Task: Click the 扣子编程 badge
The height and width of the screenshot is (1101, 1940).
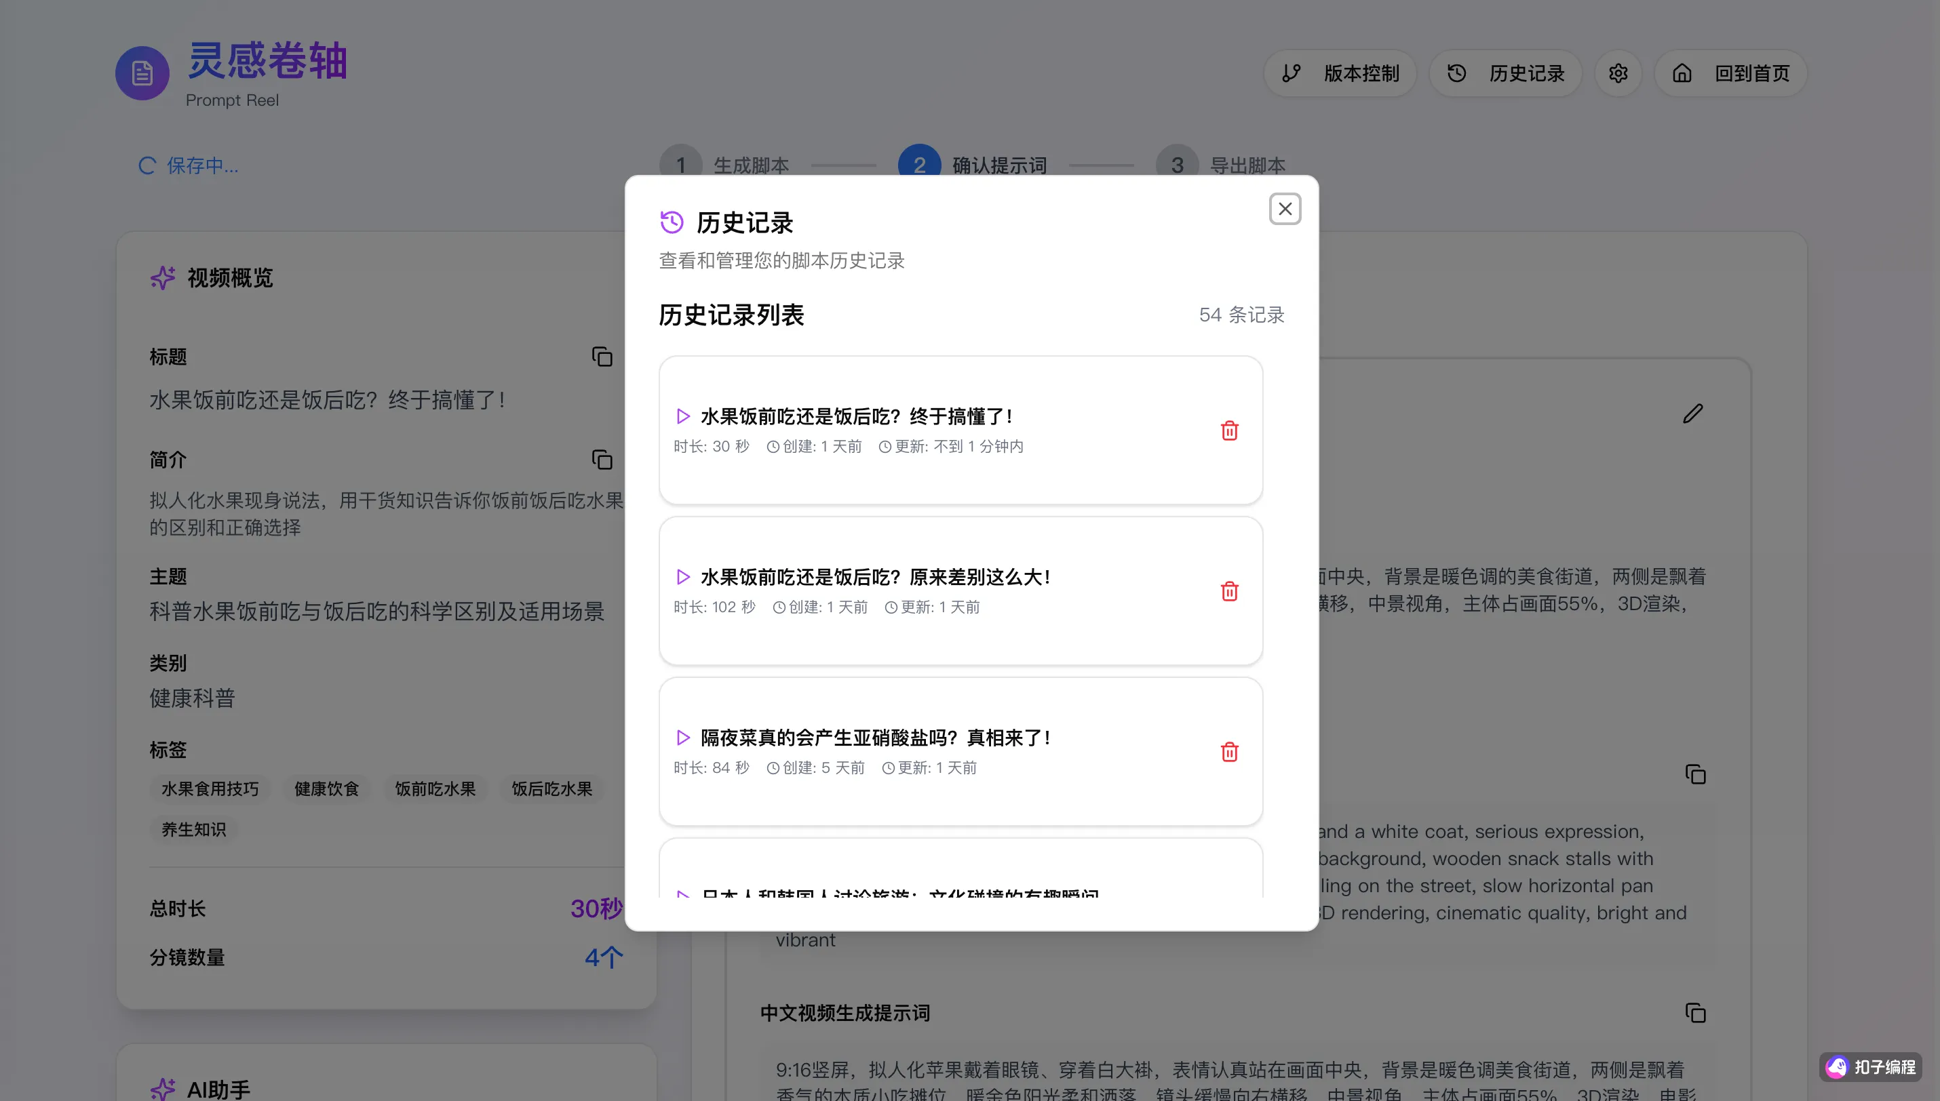Action: click(1870, 1066)
